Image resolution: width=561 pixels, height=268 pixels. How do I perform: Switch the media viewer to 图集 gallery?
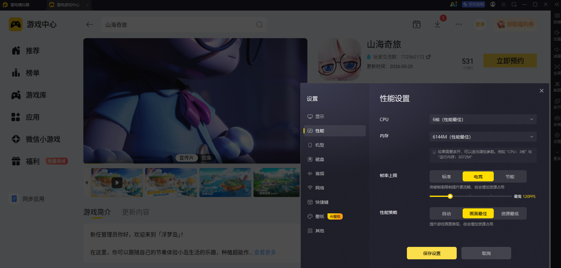point(206,158)
